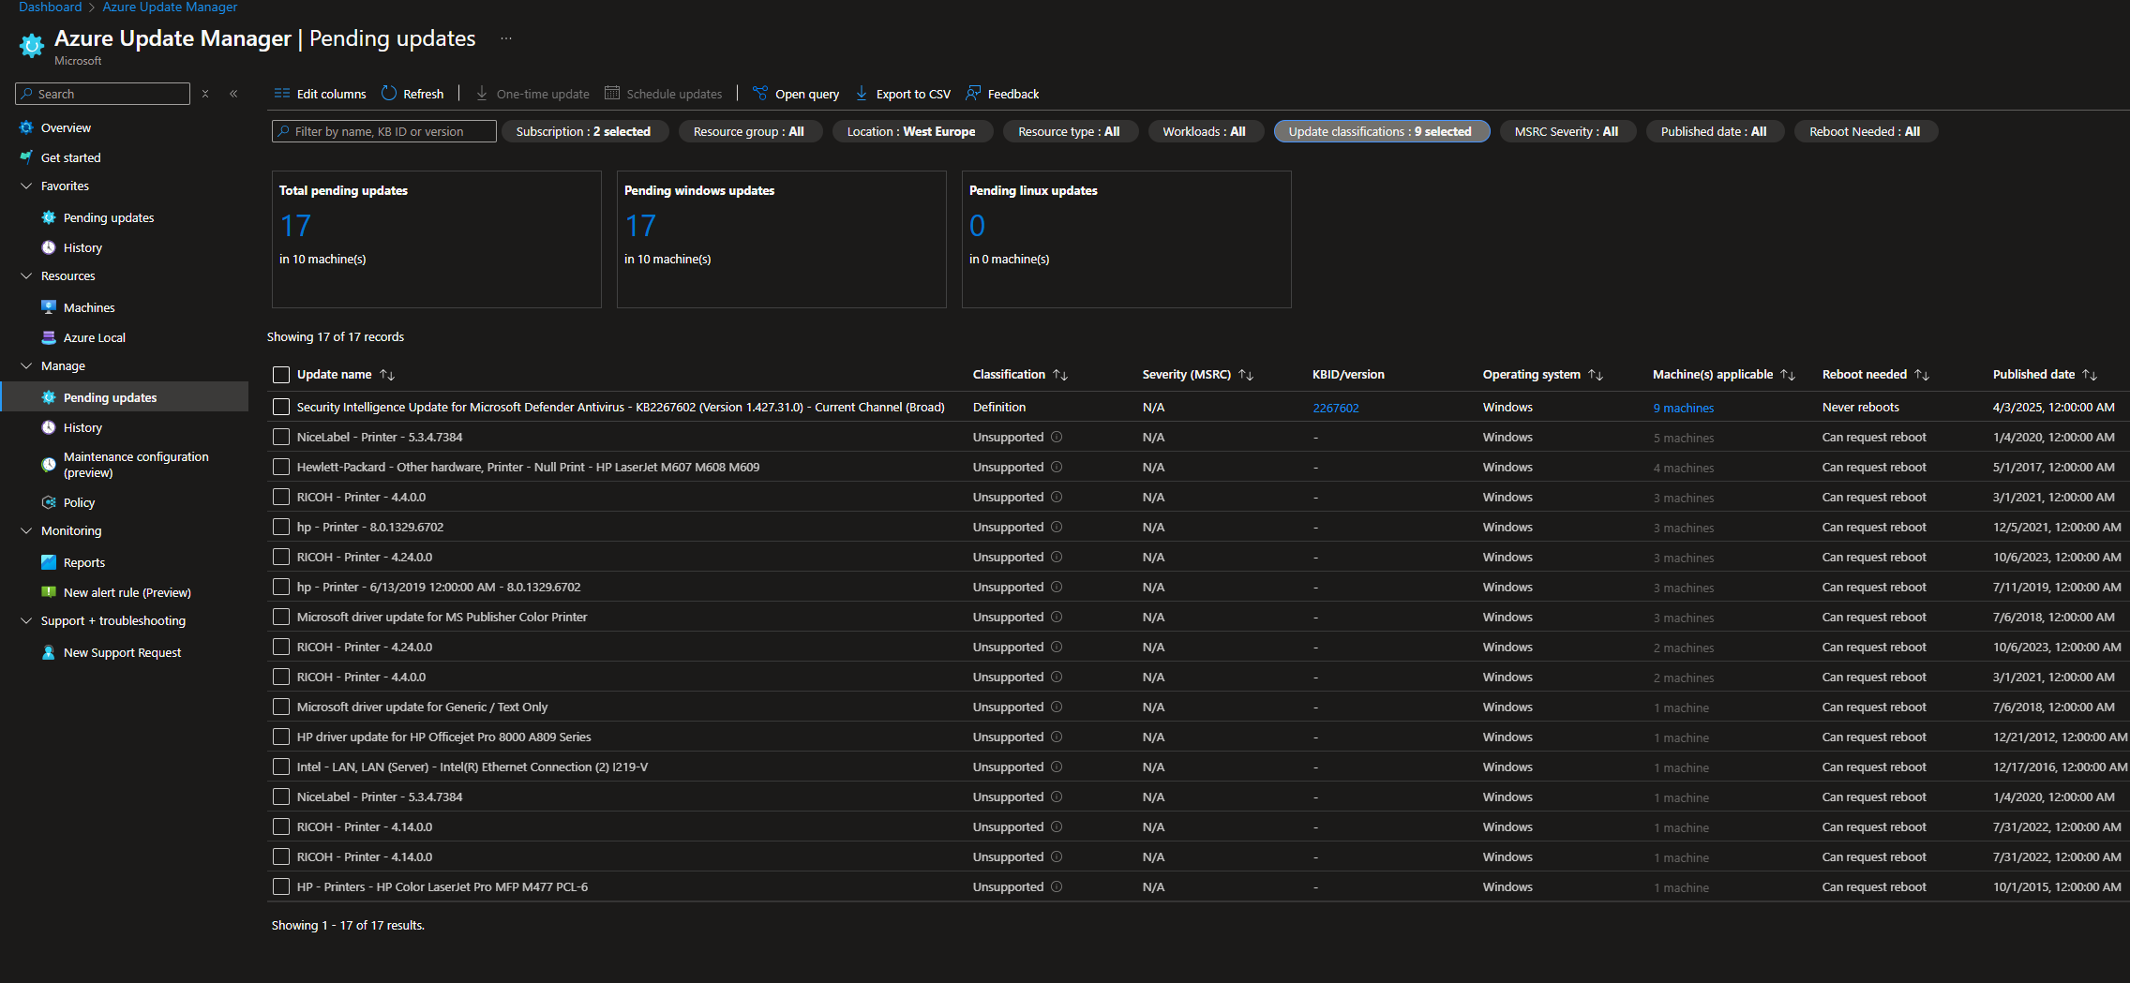Image resolution: width=2130 pixels, height=983 pixels.
Task: Click the Total pending updates count 17
Action: (x=295, y=226)
